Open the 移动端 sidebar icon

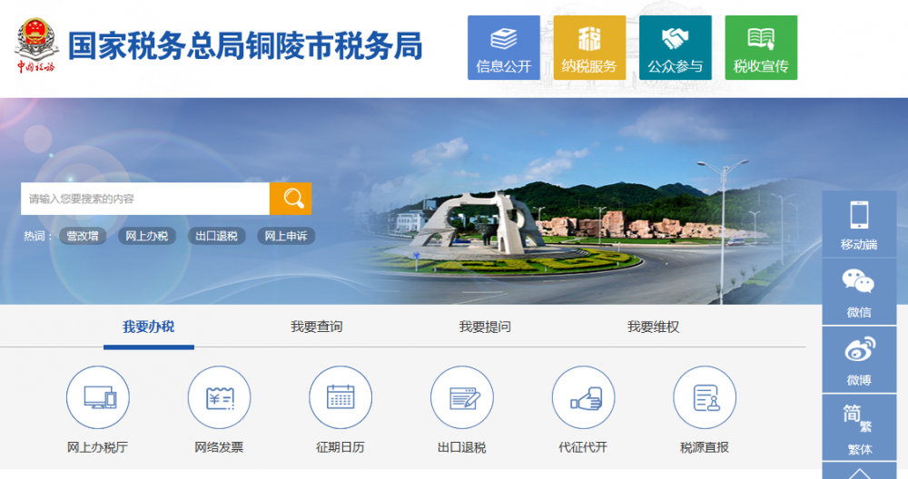click(859, 224)
